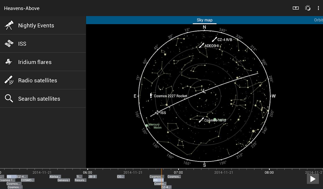
Task: Switch to the Orbit tab
Action: point(318,20)
